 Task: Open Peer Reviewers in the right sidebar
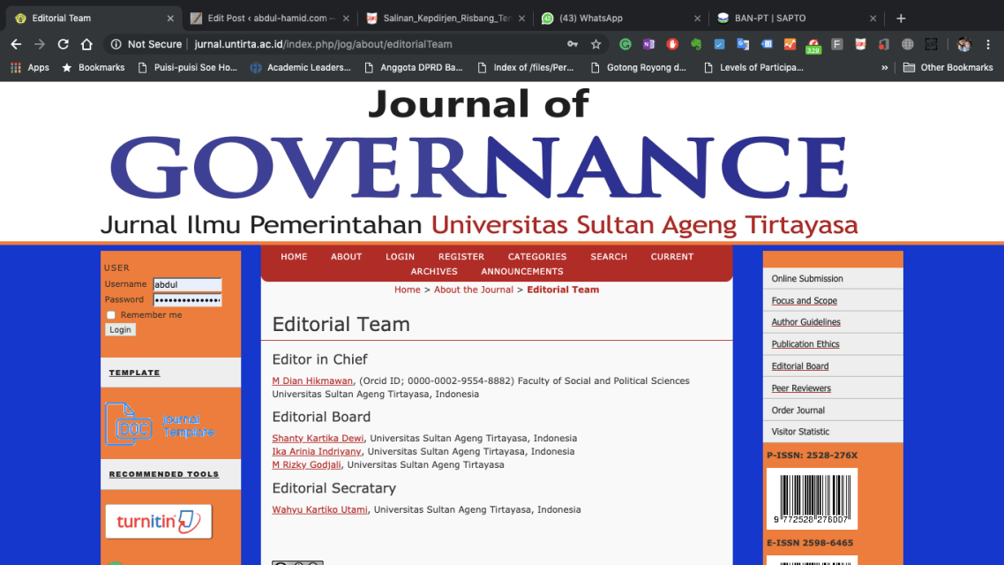[800, 388]
